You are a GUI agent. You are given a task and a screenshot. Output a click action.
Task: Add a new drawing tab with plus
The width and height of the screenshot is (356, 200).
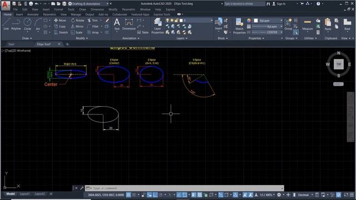[x=67, y=44]
